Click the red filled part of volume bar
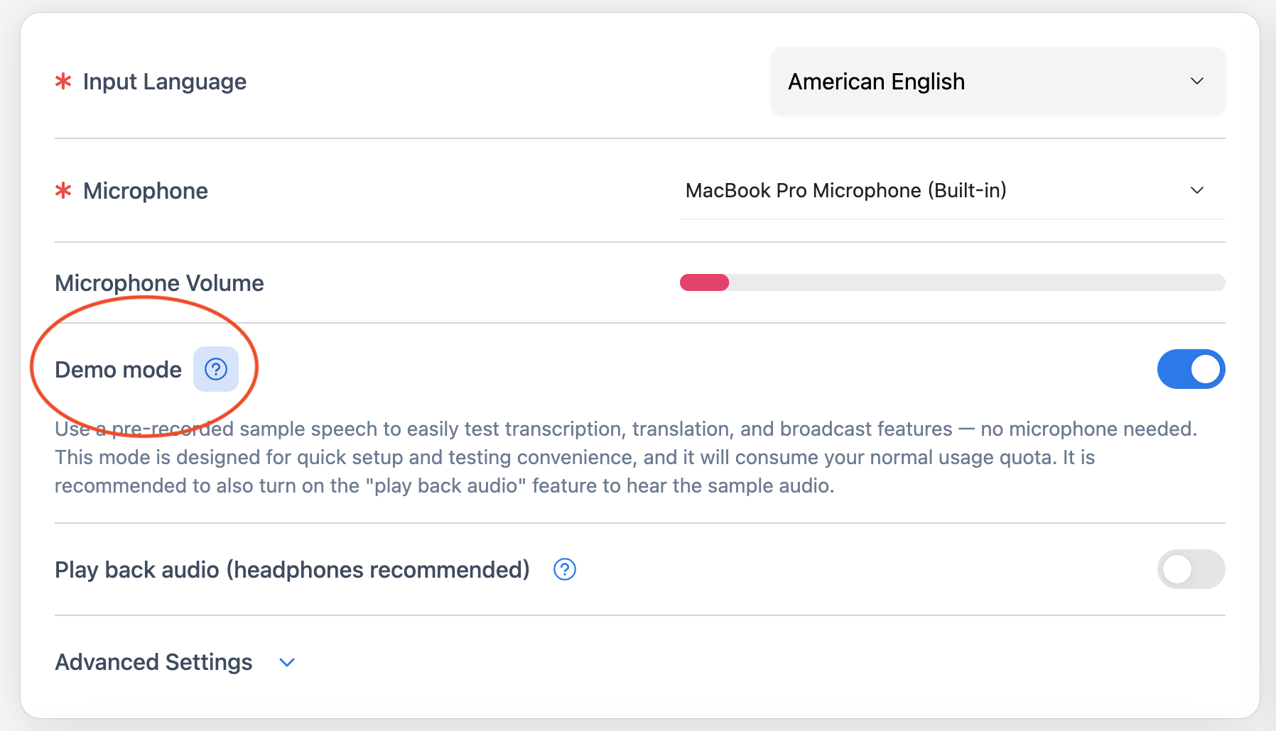1276x731 pixels. point(704,282)
